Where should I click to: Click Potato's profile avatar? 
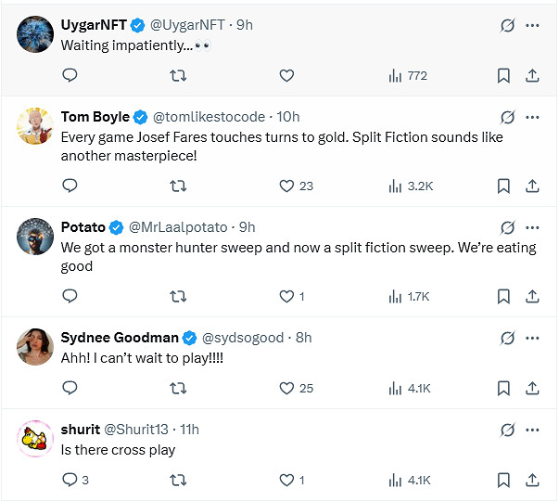click(x=34, y=236)
